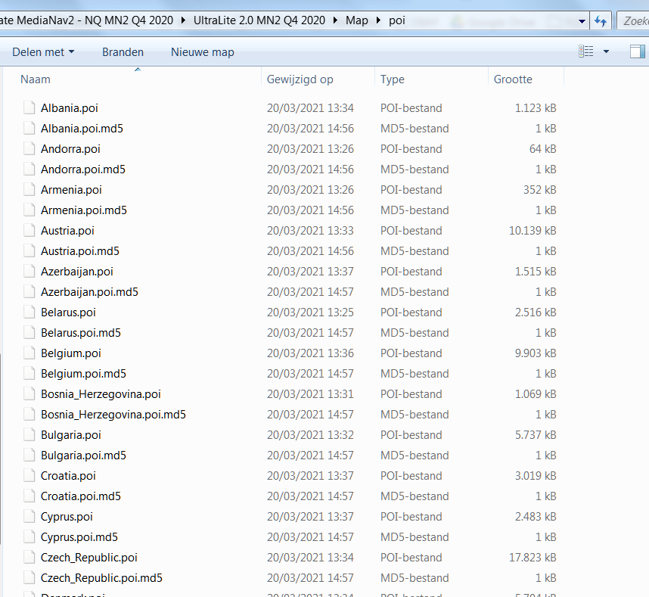649x597 pixels.
Task: Sort by Naam column header
Action: pyautogui.click(x=36, y=79)
